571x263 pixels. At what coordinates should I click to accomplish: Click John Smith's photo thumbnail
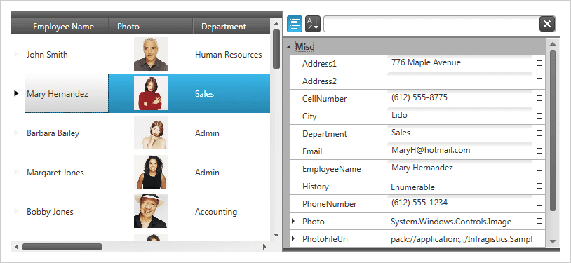(x=151, y=54)
